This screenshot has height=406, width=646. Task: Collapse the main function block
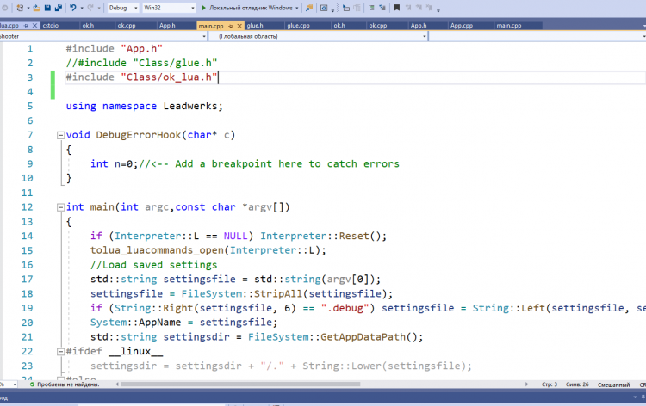pos(59,207)
